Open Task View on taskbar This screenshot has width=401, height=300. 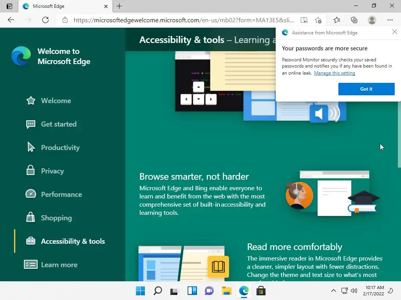(x=174, y=291)
